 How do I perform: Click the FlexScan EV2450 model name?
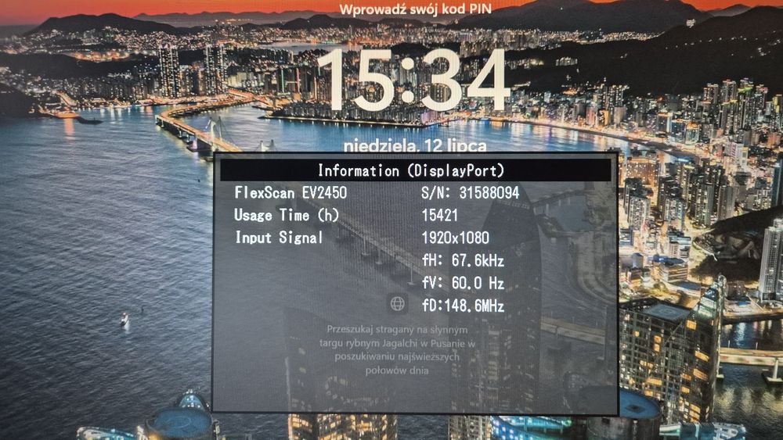click(x=290, y=192)
